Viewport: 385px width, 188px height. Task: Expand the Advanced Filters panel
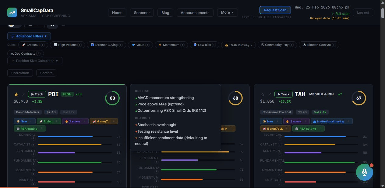29,36
